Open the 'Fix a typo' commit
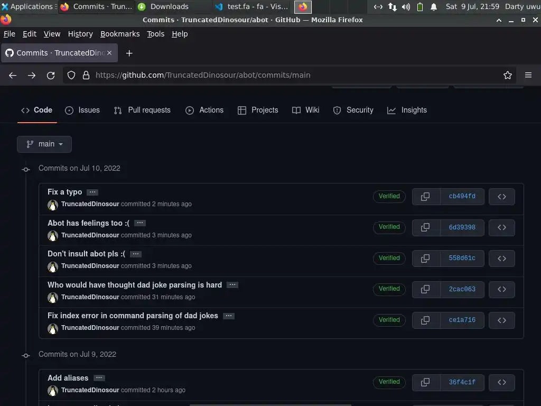 click(65, 192)
